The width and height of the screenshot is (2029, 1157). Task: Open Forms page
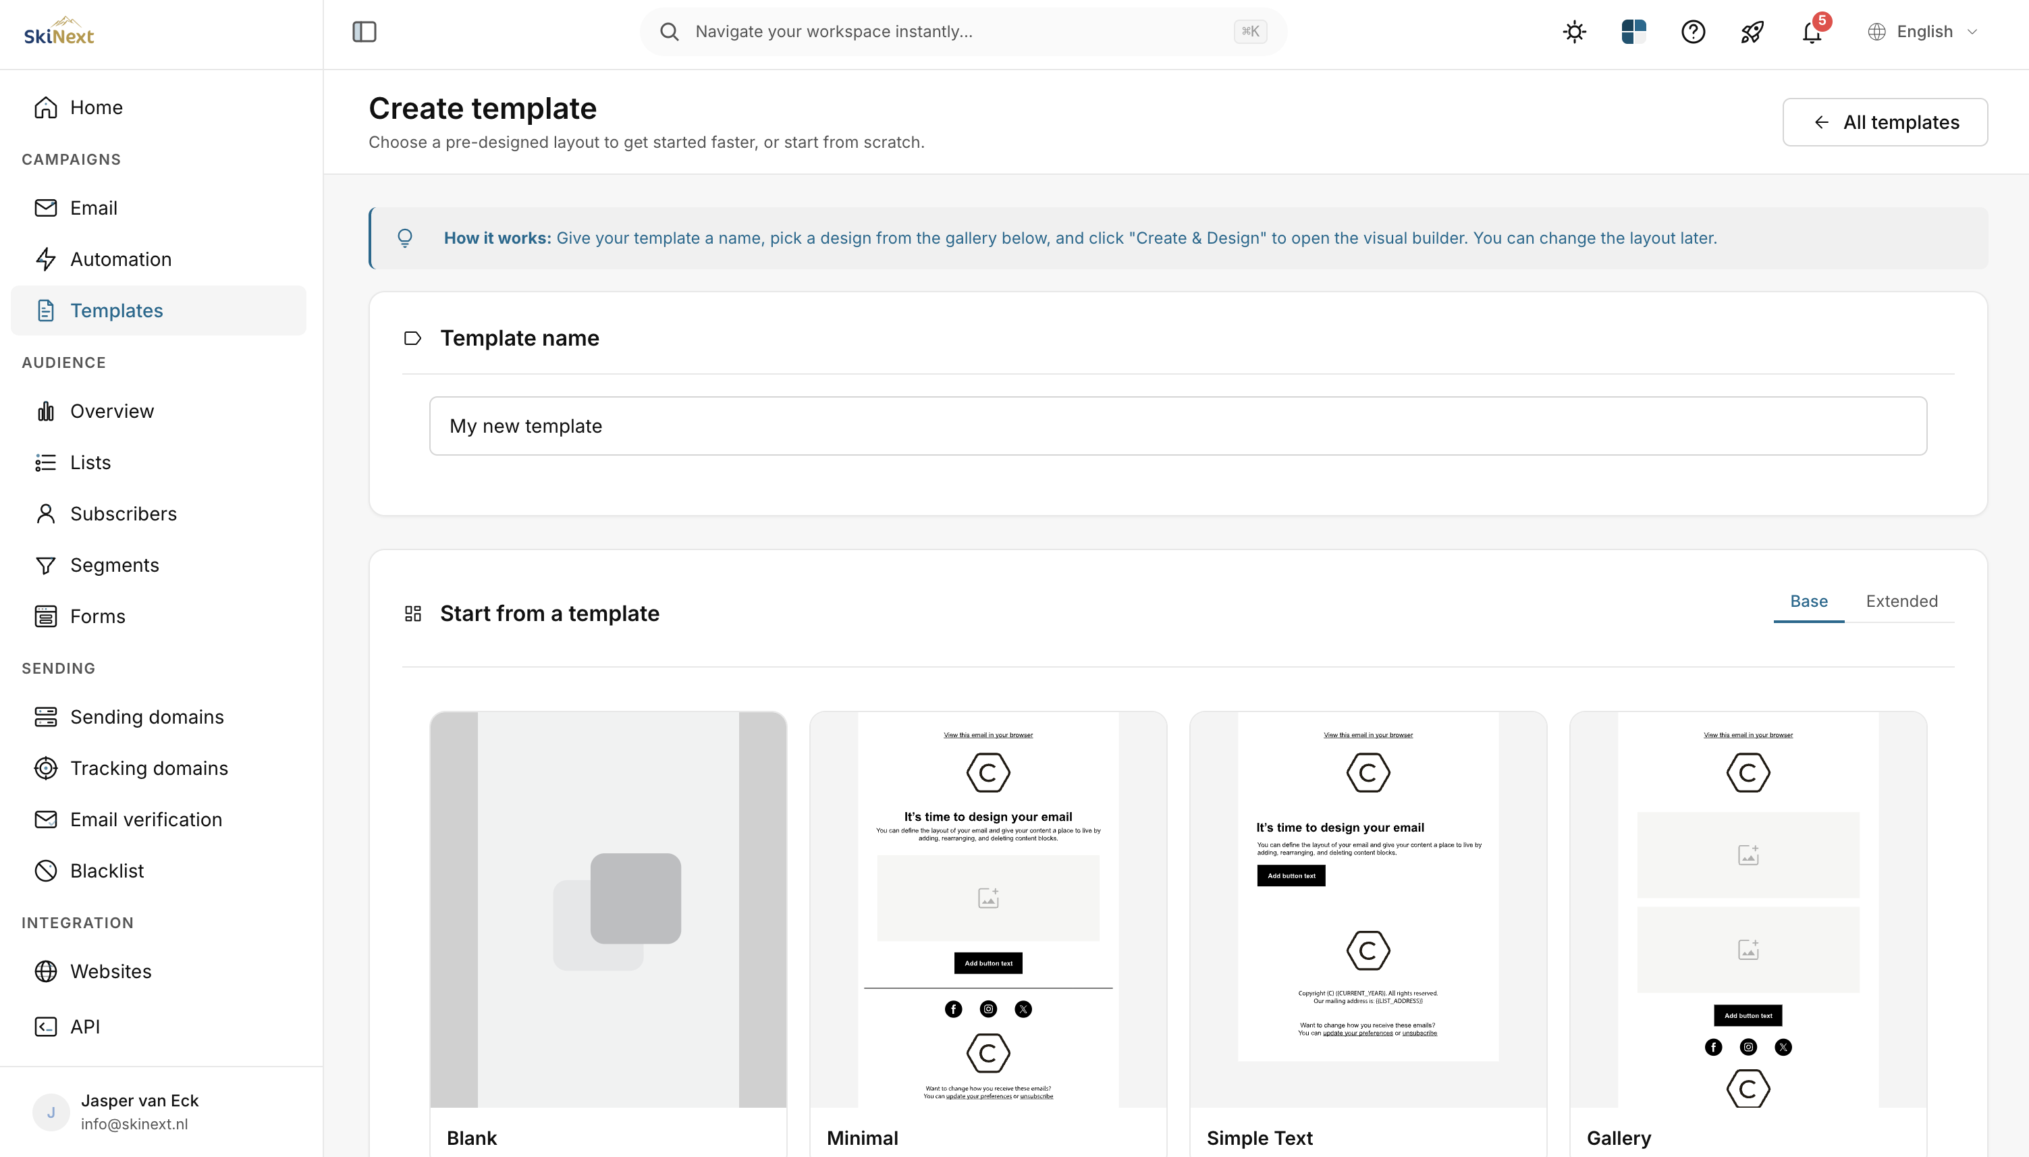[x=159, y=616]
